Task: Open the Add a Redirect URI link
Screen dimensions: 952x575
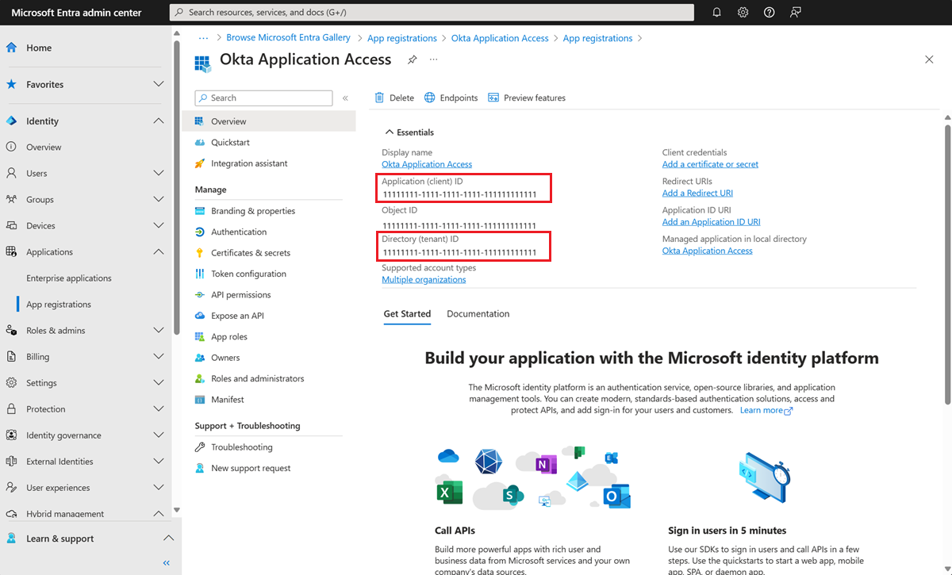Action: coord(697,193)
